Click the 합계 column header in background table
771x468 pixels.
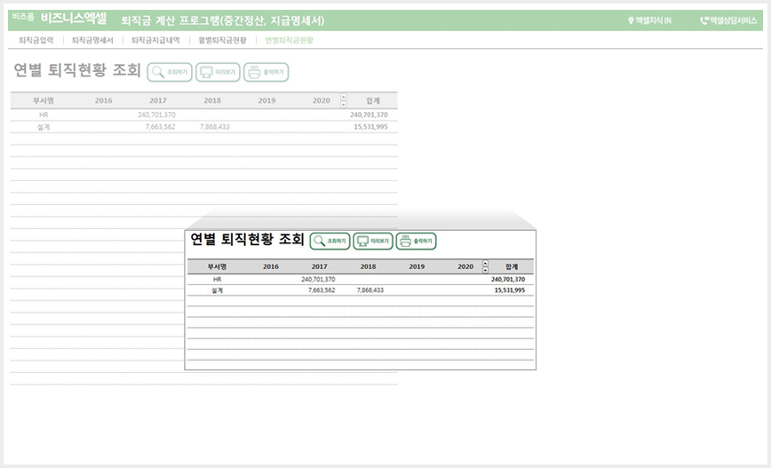tap(373, 100)
